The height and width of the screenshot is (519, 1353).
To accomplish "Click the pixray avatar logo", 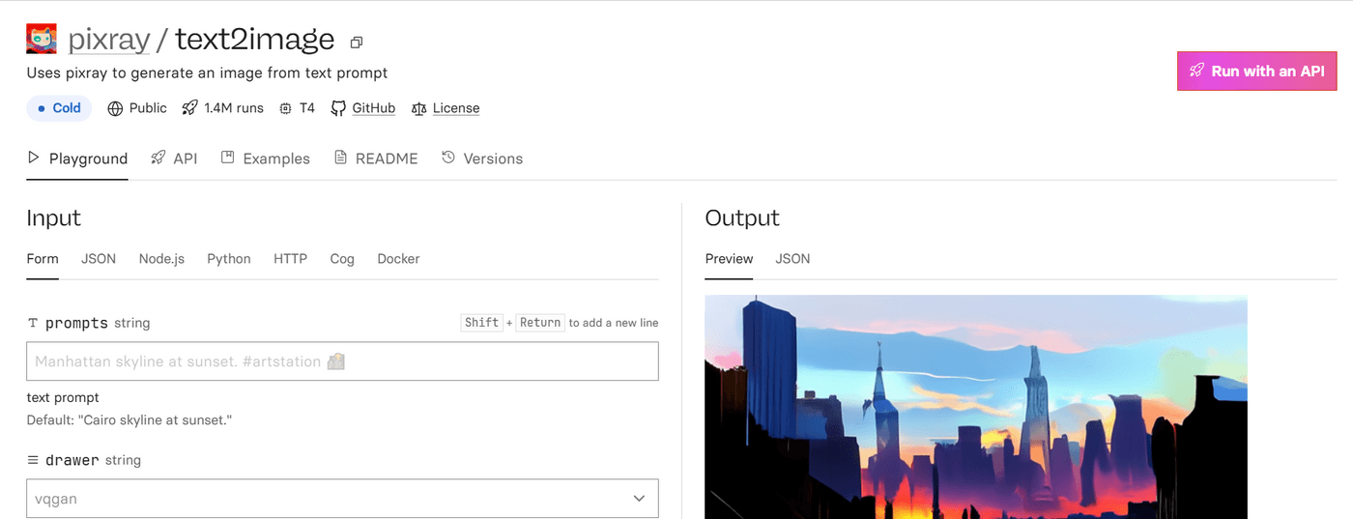I will pyautogui.click(x=42, y=39).
